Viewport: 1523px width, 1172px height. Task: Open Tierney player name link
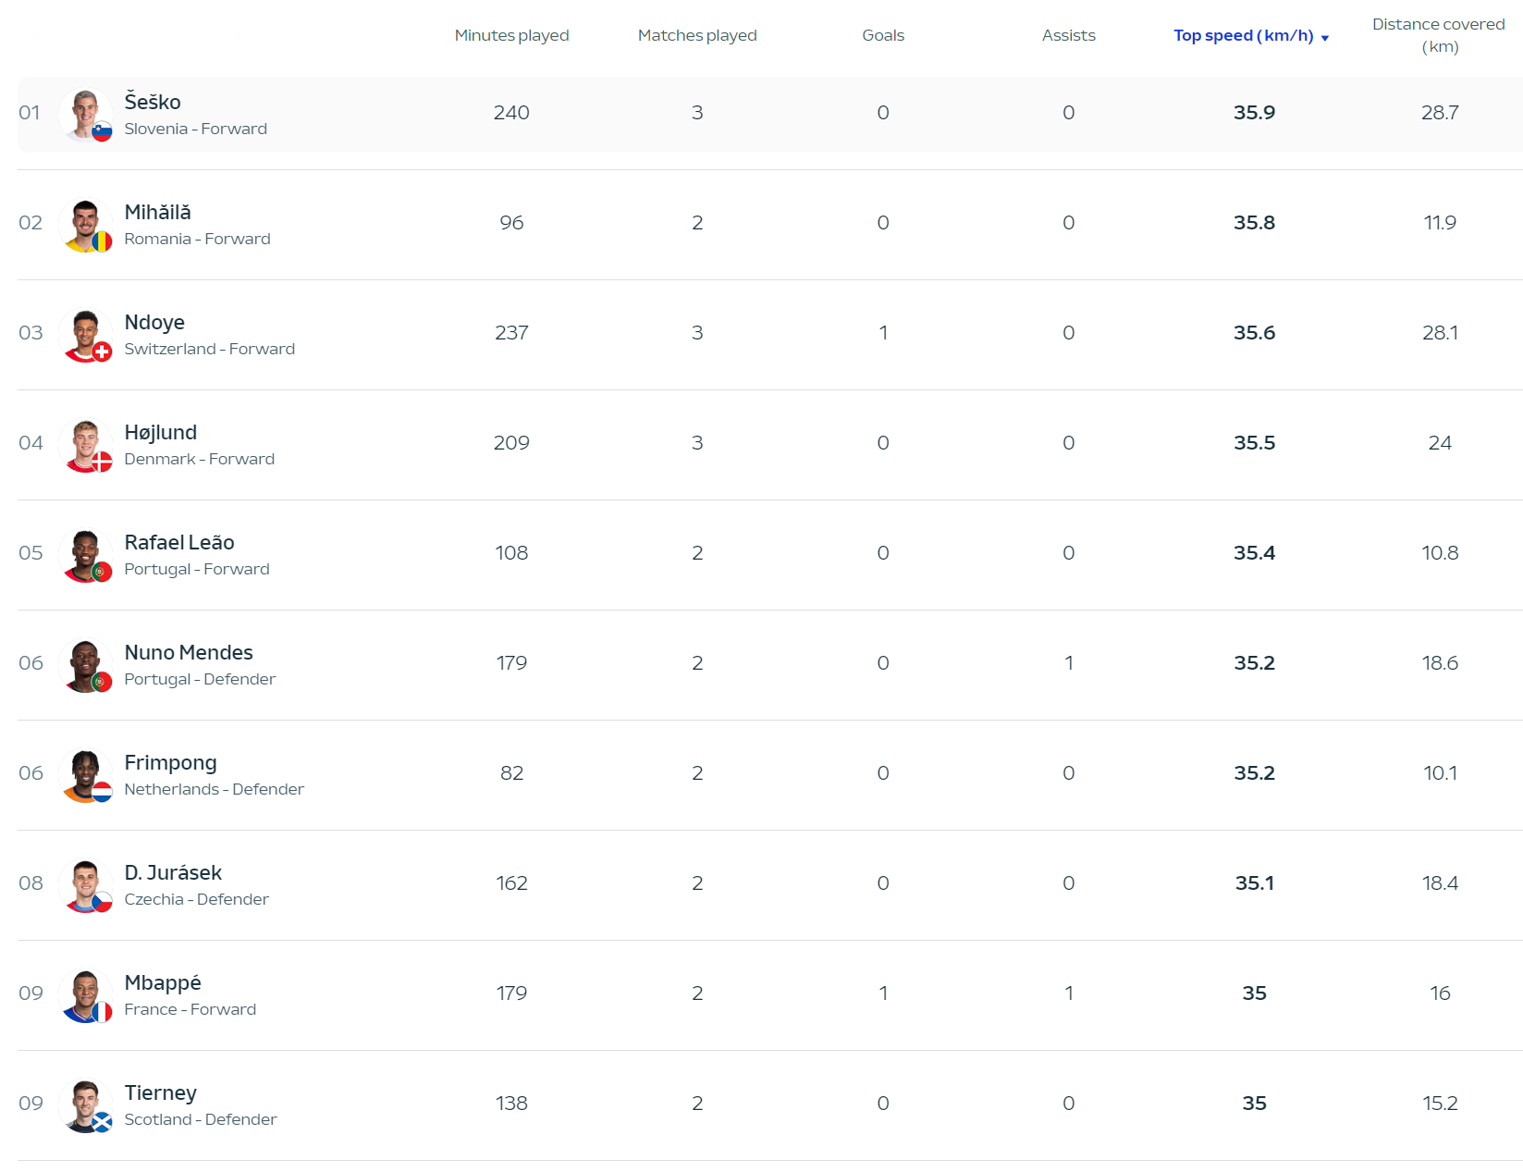coord(161,1093)
